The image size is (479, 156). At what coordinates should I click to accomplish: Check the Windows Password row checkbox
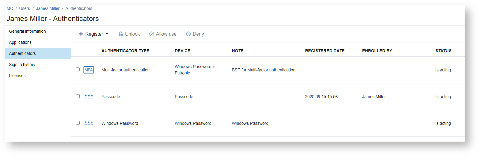[x=78, y=123]
